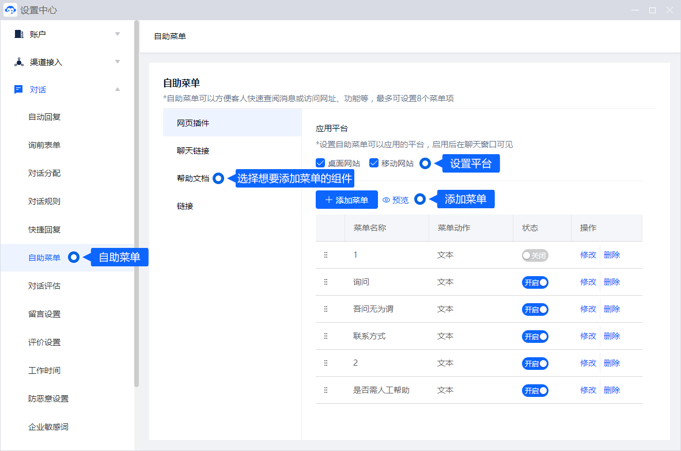Click the eye icon beside 预览
Image resolution: width=681 pixels, height=451 pixels.
[386, 200]
